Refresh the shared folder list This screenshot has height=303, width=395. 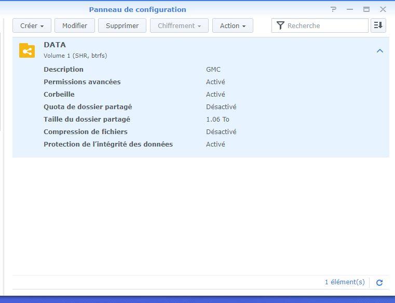(x=379, y=282)
